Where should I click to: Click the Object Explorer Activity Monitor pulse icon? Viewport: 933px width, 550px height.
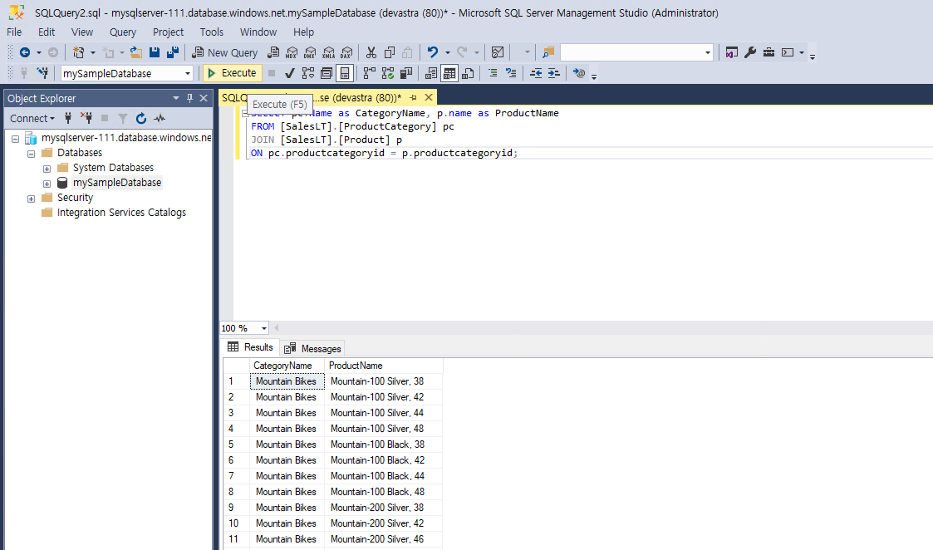pos(160,119)
